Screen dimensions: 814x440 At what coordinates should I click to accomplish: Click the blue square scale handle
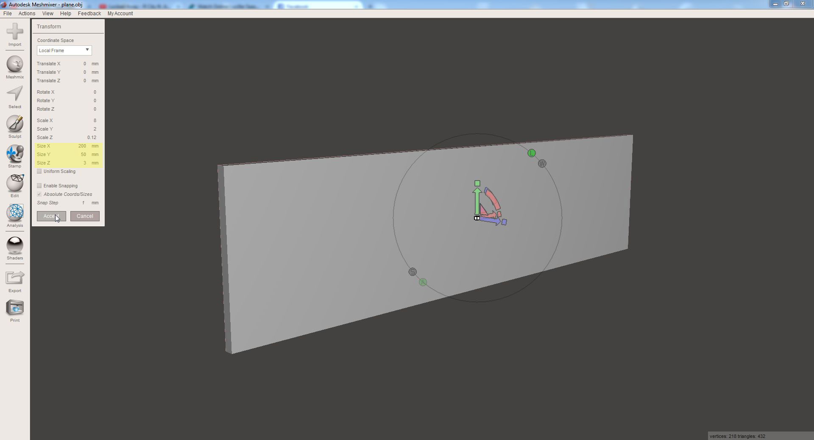point(504,222)
